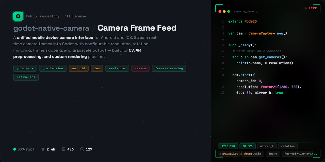The height and width of the screenshot is (162, 325).
Task: Click the red window dot in code panel
Action: tap(220, 11)
